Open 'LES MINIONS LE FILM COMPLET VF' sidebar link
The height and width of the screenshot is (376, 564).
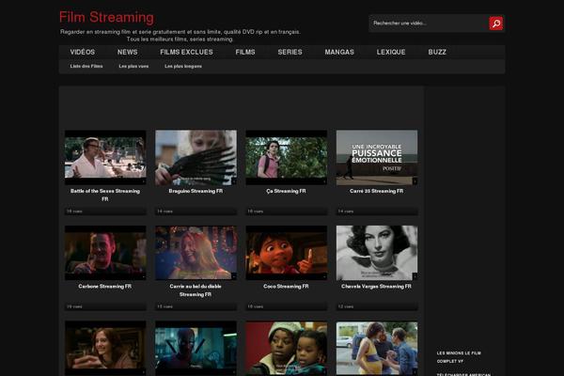click(459, 357)
